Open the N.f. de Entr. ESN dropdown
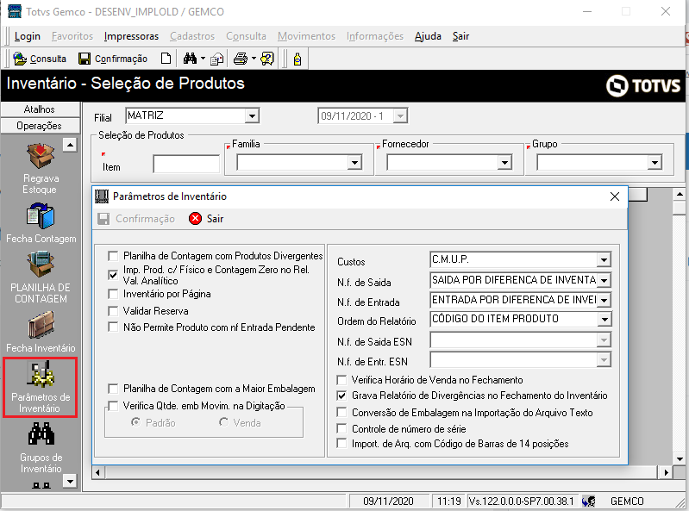689x511 pixels. coord(604,360)
